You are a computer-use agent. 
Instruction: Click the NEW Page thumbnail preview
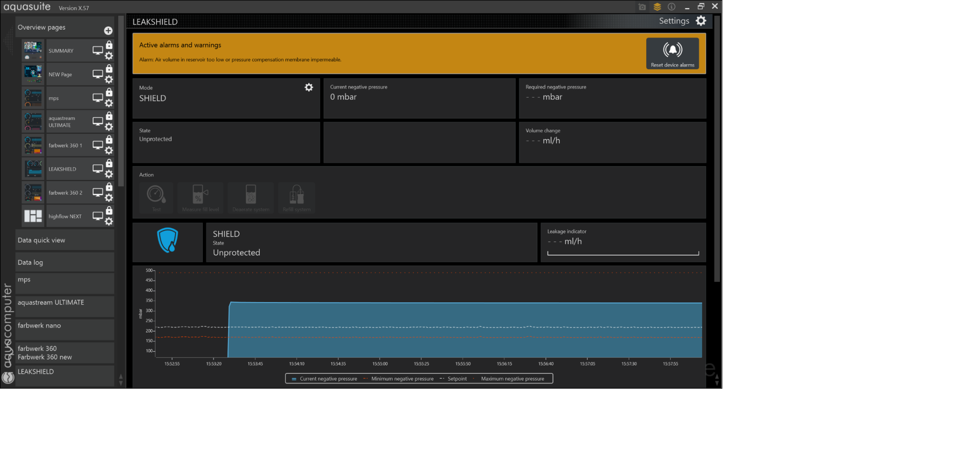point(33,74)
